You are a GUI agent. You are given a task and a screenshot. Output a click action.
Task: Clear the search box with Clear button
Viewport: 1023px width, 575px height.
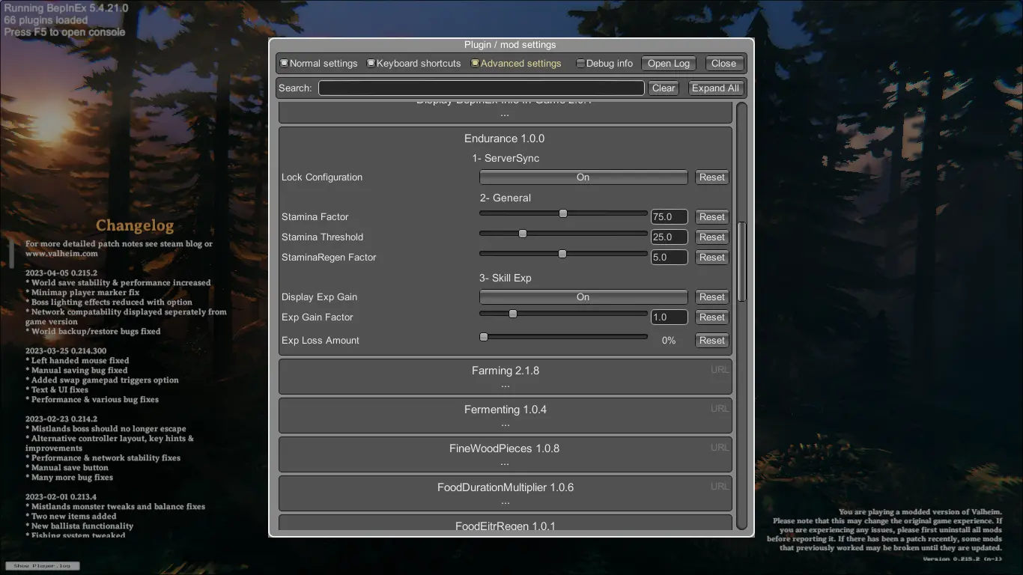click(x=664, y=88)
